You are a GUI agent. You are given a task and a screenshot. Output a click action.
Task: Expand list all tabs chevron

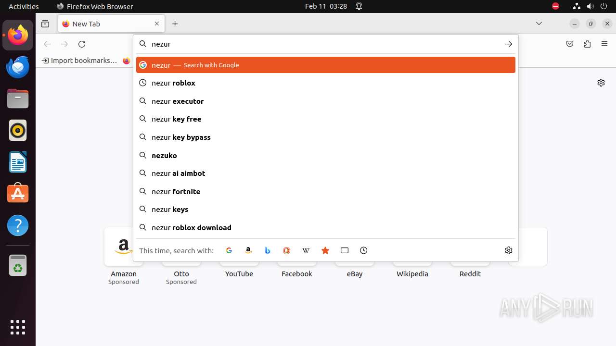coord(539,24)
